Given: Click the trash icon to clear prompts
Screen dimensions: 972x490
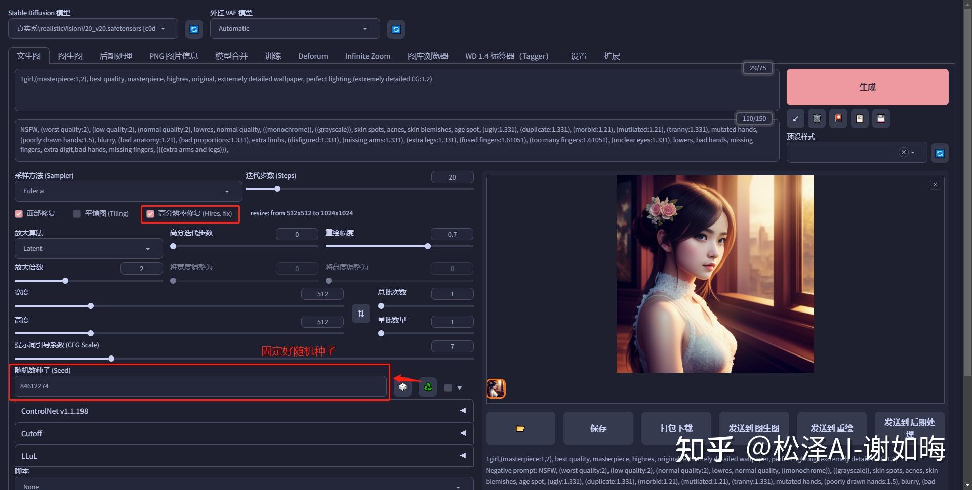Looking at the screenshot, I should pyautogui.click(x=817, y=118).
